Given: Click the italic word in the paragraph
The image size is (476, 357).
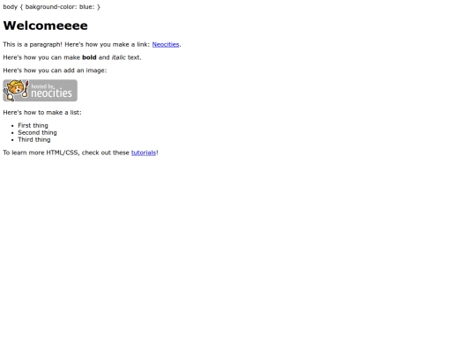Looking at the screenshot, I should point(118,57).
